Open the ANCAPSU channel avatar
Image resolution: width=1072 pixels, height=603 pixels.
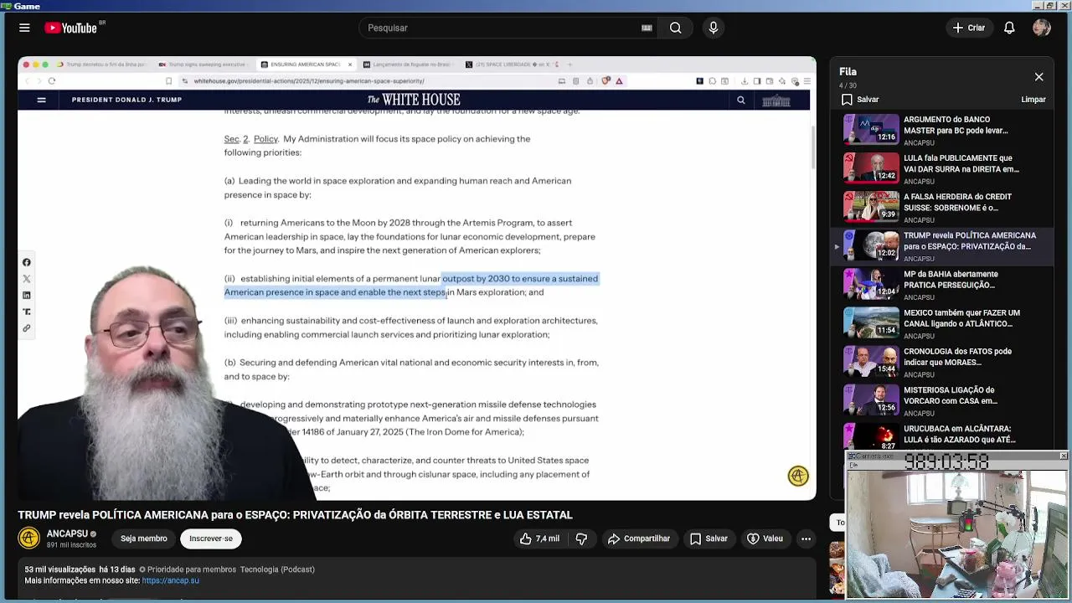(28, 539)
